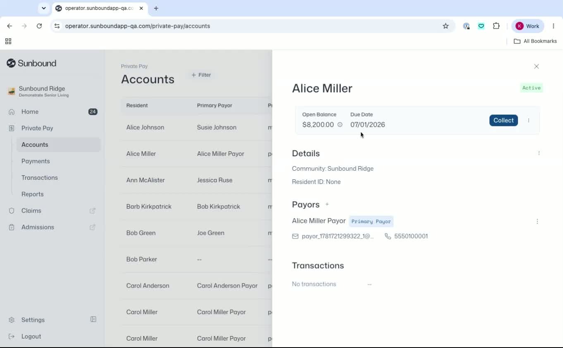Click the Collect button
This screenshot has height=348, width=563.
click(503, 120)
